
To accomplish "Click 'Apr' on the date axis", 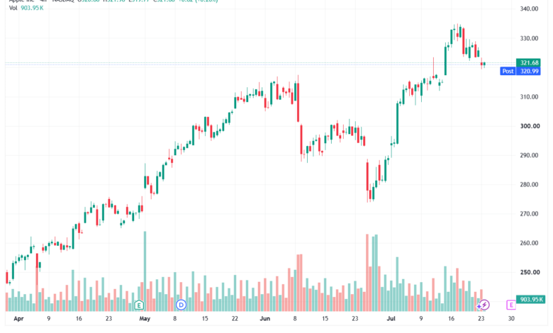I will pyautogui.click(x=18, y=319).
